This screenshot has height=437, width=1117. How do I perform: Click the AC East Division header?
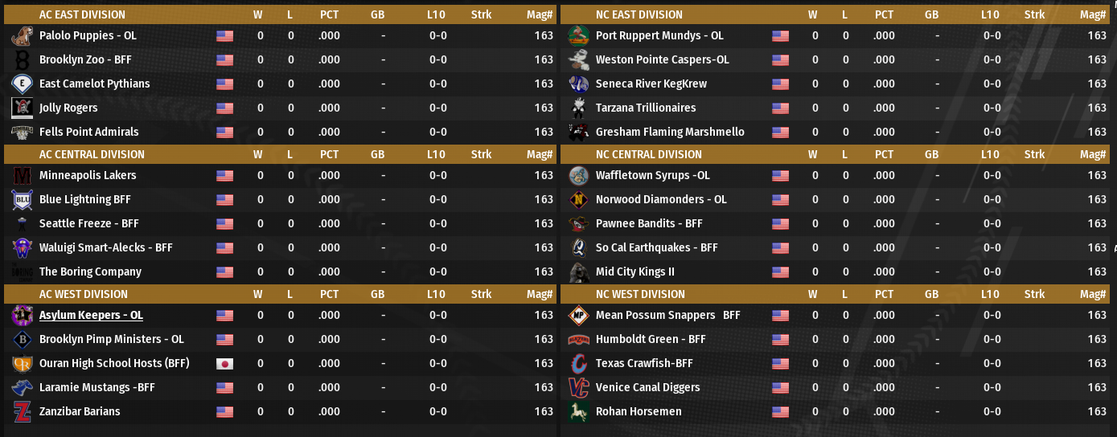[x=82, y=14]
